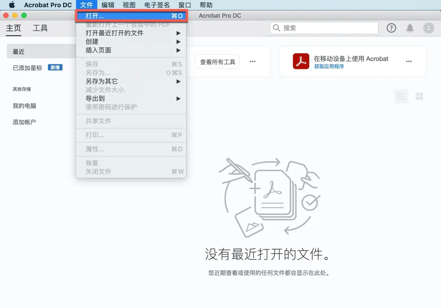Choose 恢复 menu entry
This screenshot has height=308, width=441.
point(131,163)
